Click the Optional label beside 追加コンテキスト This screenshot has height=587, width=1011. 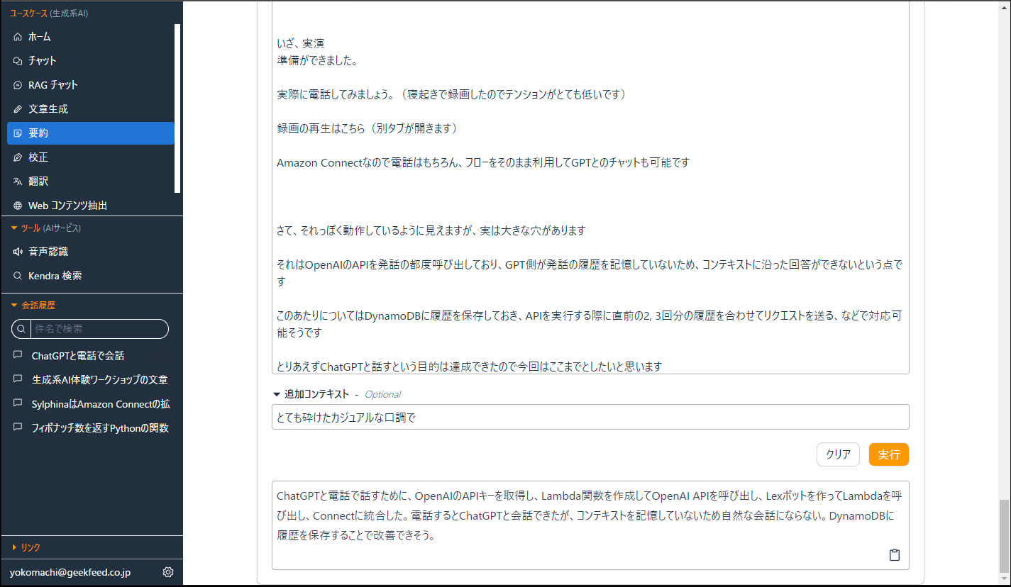tap(382, 394)
